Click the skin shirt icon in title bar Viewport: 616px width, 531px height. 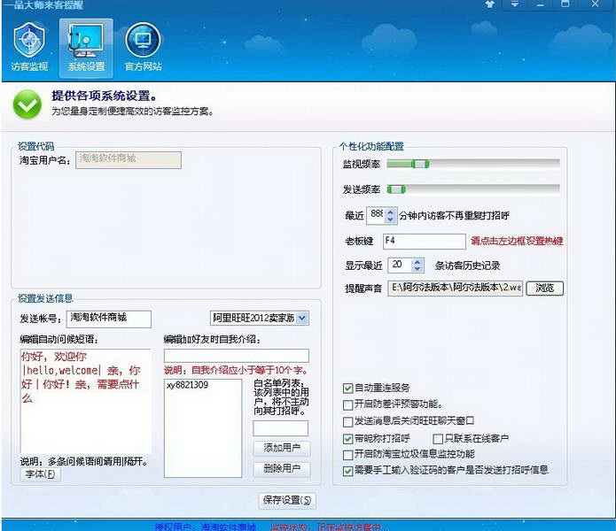489,4
